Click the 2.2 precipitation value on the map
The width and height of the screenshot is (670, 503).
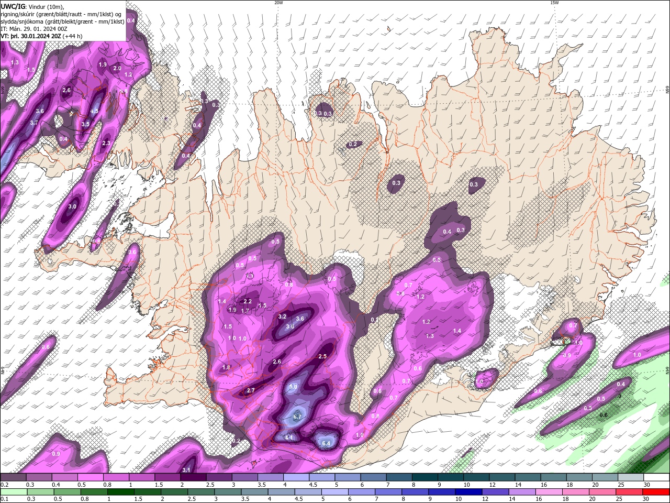tap(248, 301)
